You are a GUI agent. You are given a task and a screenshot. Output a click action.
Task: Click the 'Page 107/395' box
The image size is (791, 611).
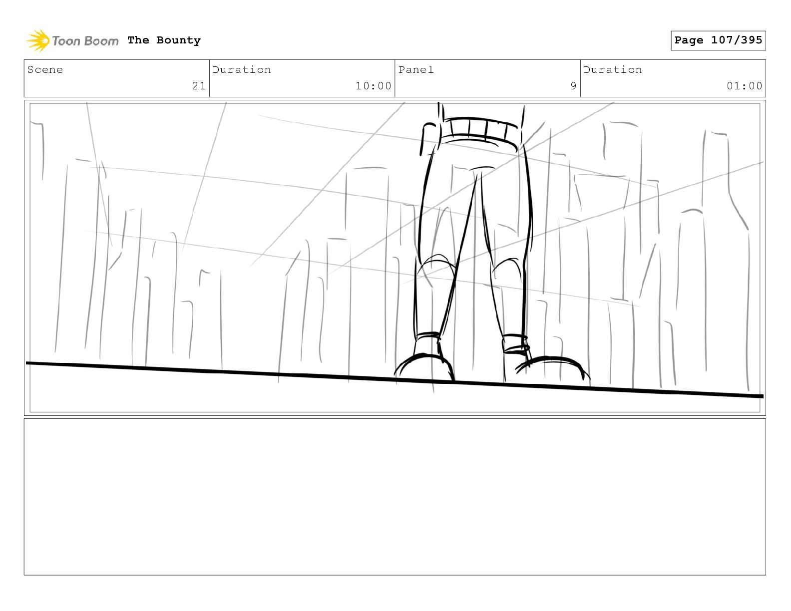point(718,40)
